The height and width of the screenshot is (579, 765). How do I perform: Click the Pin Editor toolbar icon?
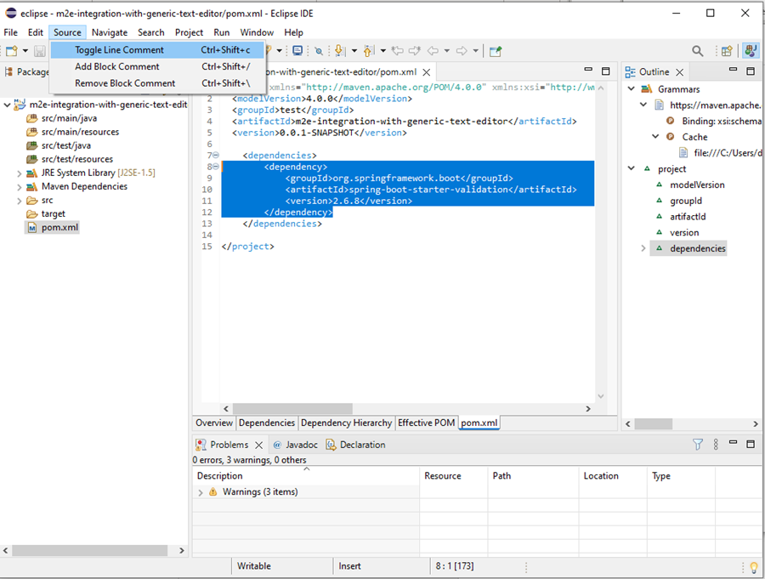coord(496,51)
